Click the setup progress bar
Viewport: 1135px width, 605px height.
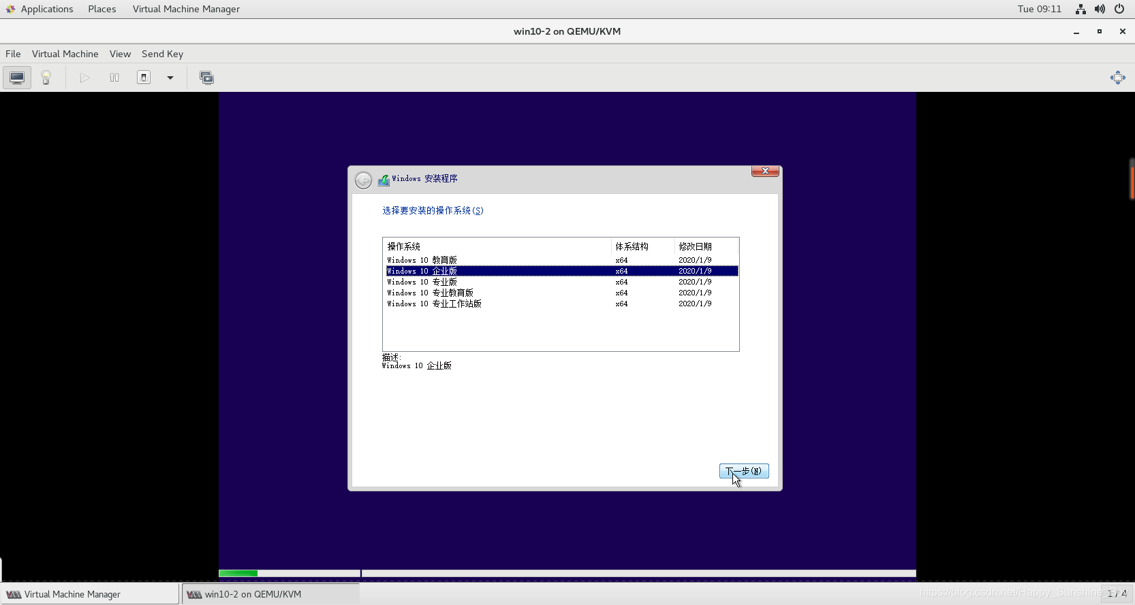click(567, 573)
